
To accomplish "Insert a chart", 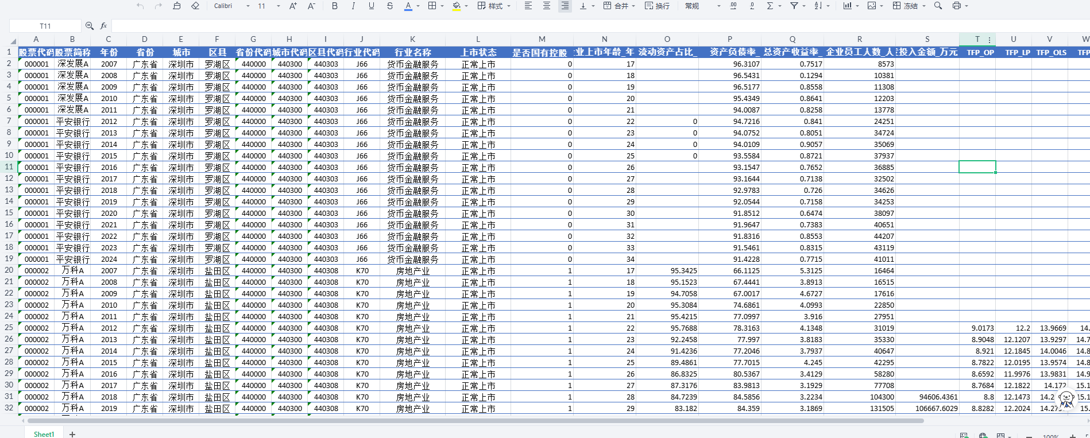I will (x=848, y=6).
